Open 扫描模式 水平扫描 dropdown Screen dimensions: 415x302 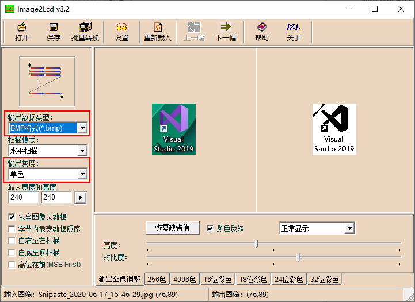click(82, 151)
